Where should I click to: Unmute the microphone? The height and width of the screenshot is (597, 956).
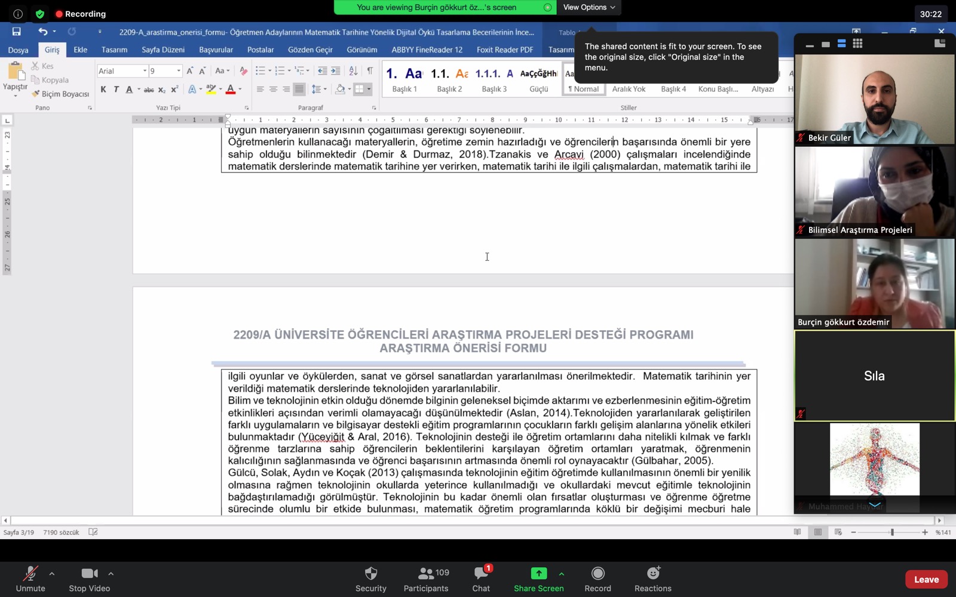30,579
